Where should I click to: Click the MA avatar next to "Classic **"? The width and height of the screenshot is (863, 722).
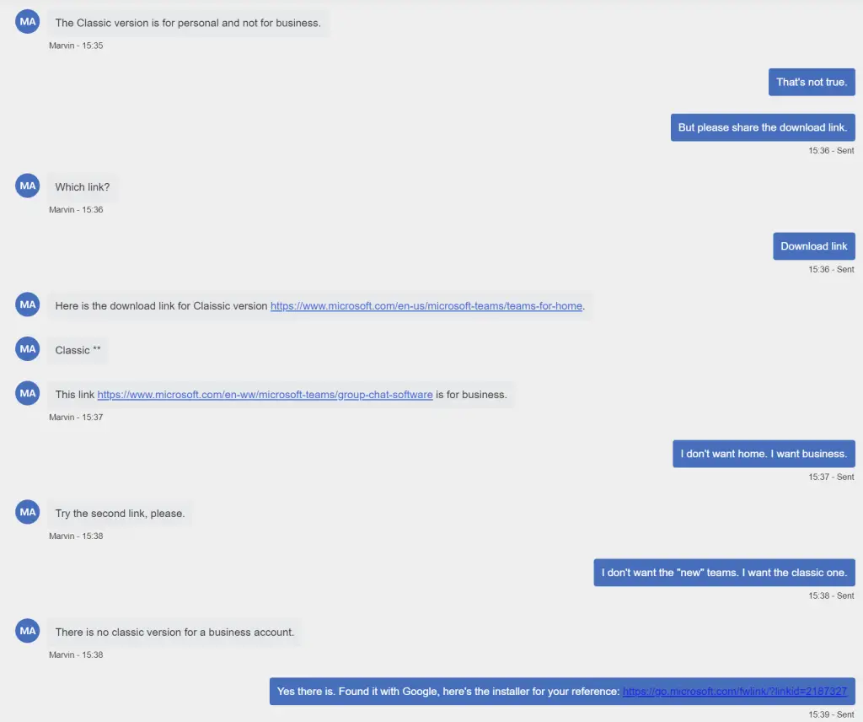click(x=28, y=349)
